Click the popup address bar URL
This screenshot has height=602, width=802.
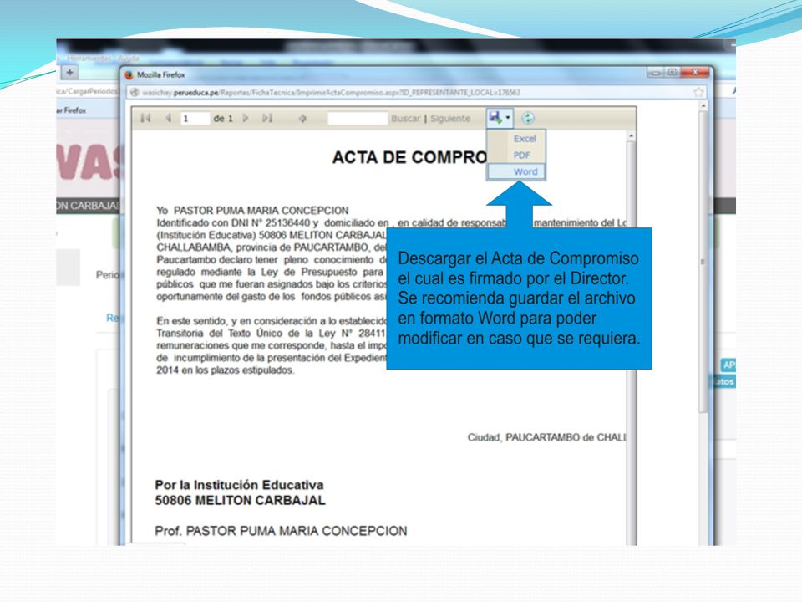(331, 92)
